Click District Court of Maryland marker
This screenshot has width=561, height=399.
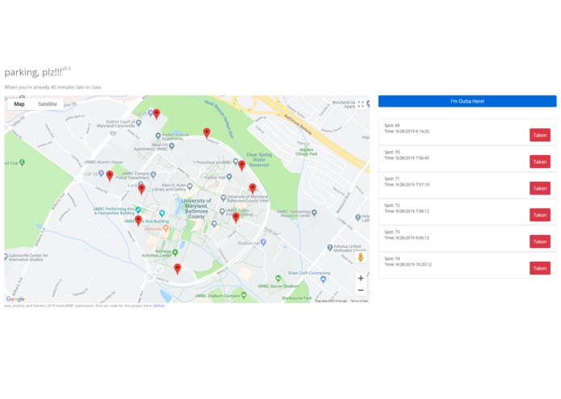pos(139,123)
